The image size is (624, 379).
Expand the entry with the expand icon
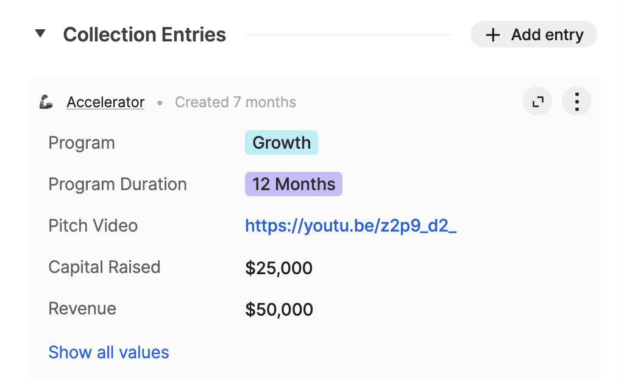pos(537,102)
